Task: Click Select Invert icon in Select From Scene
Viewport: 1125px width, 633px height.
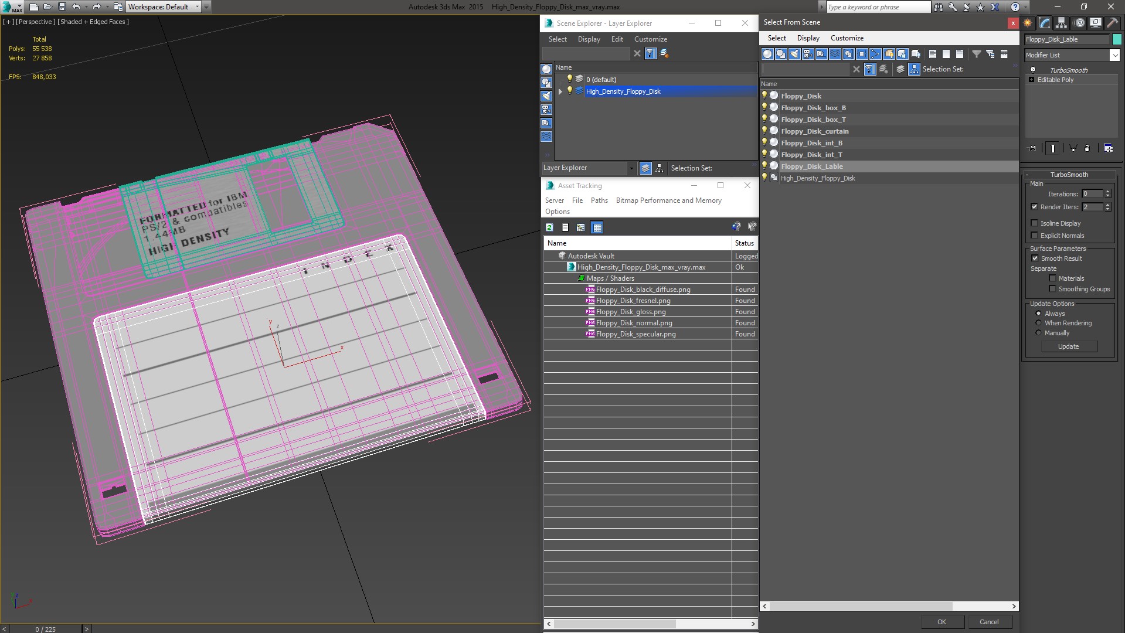Action: click(x=960, y=54)
